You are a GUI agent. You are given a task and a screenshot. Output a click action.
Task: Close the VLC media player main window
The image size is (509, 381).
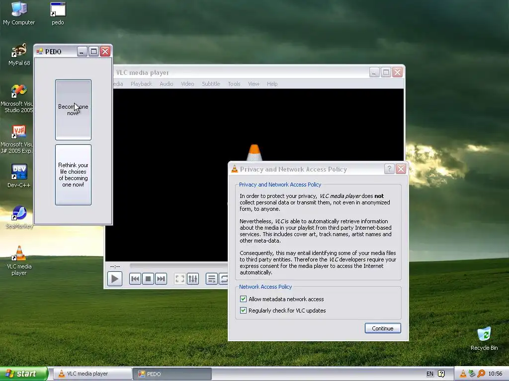(397, 72)
